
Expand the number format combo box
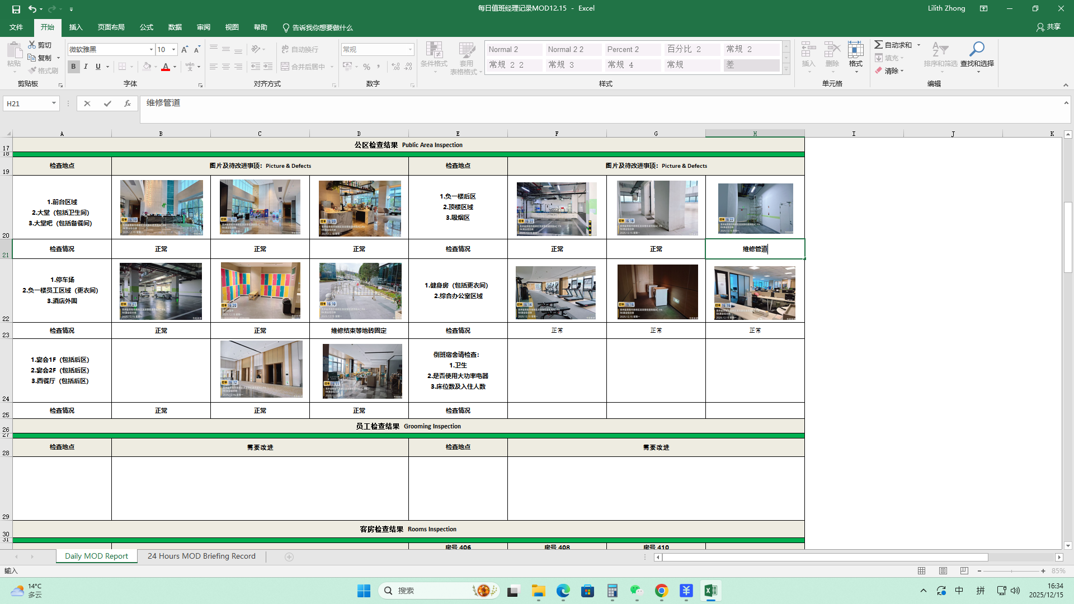click(x=410, y=50)
